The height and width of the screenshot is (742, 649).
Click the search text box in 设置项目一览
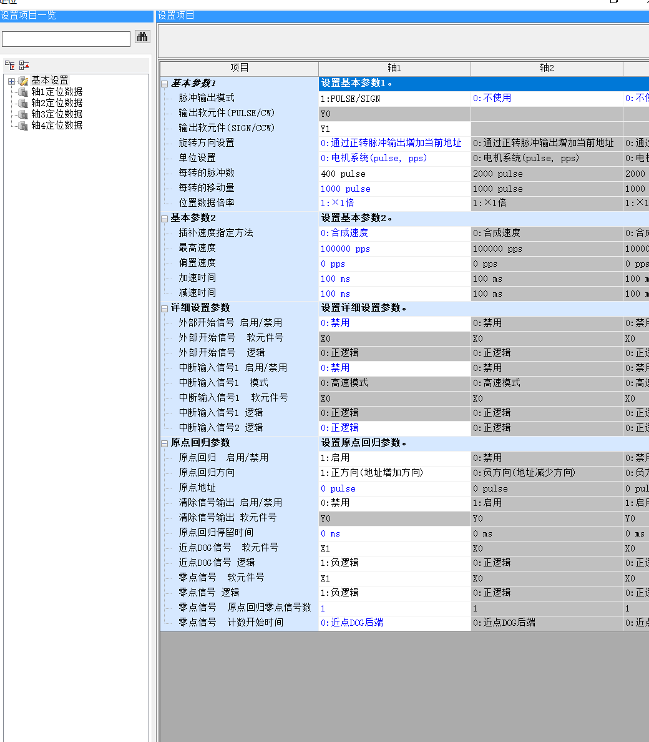[66, 39]
